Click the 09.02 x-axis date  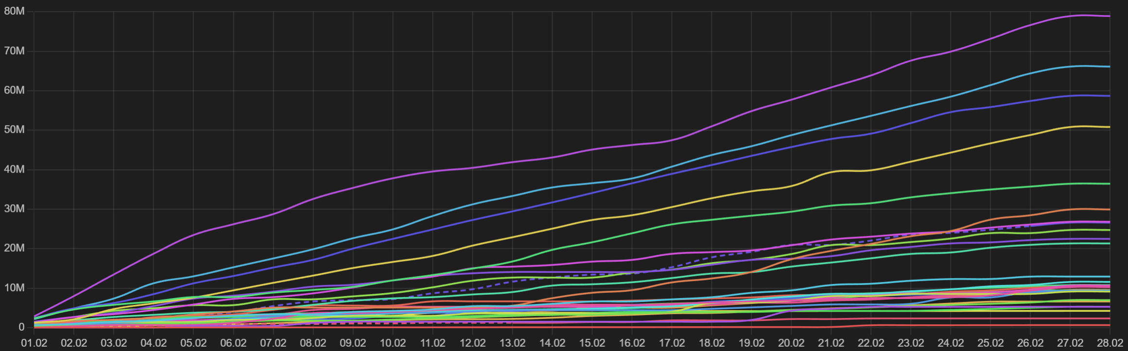coord(353,343)
